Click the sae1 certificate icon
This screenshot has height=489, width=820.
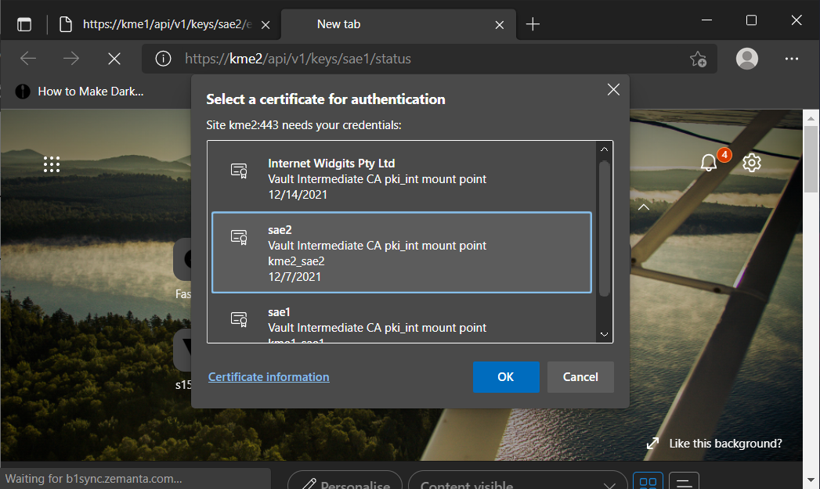click(239, 319)
